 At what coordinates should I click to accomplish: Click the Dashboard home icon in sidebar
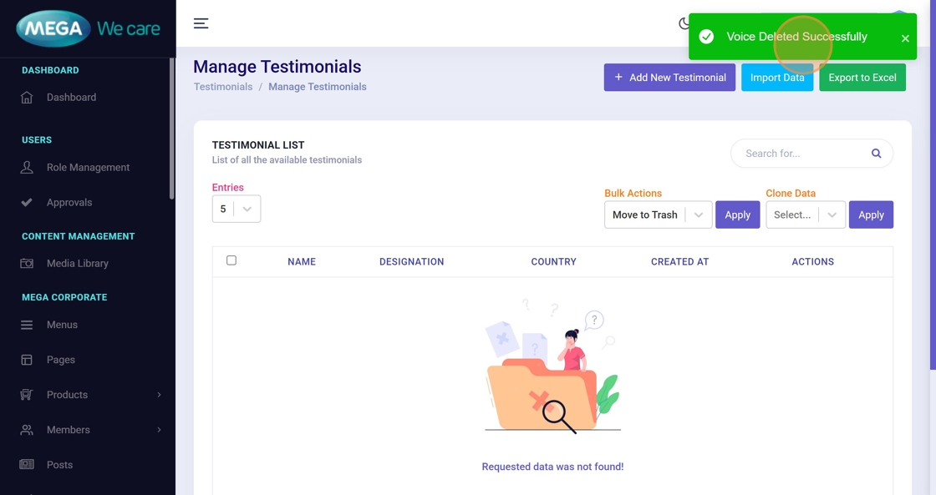pos(27,98)
